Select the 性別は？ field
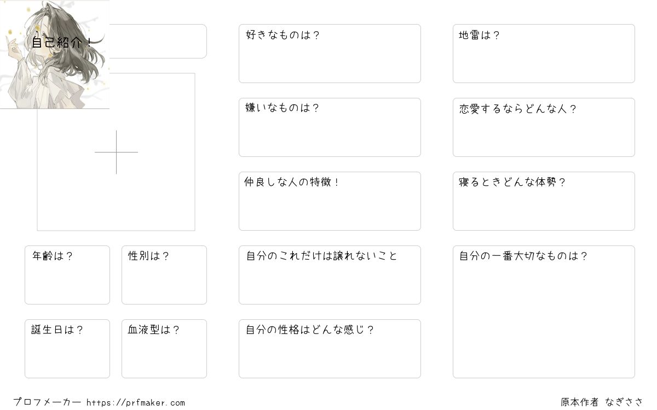Viewport: 657px width, 410px height. pyautogui.click(x=164, y=275)
